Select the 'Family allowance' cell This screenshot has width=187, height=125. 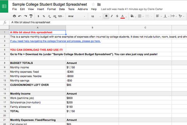coord(38,107)
